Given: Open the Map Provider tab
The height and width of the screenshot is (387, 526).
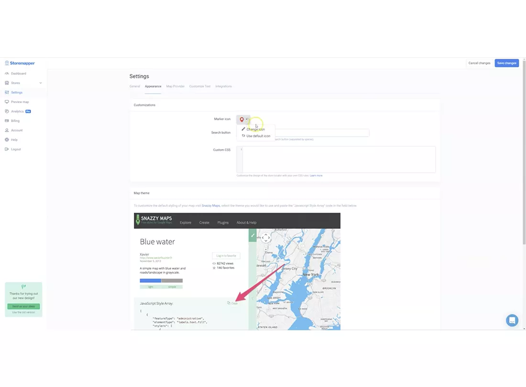Looking at the screenshot, I should point(175,86).
